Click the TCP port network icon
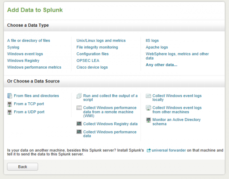This screenshot has width=229, height=179. coord(10,104)
